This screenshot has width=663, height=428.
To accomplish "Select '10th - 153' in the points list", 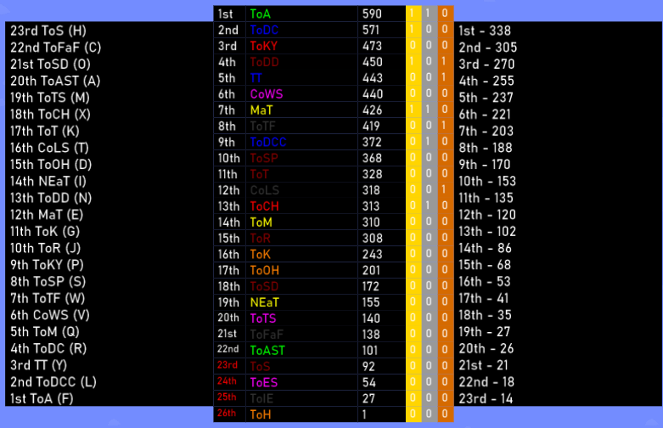I will 487,182.
